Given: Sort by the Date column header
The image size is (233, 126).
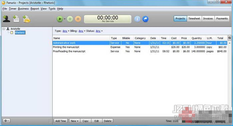Looking at the screenshot, I should click(x=155, y=38).
